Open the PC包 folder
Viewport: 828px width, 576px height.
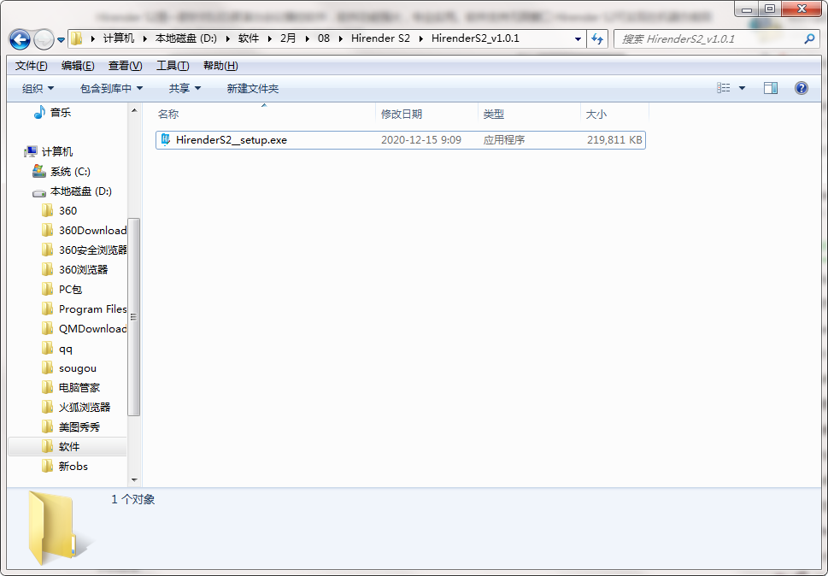(70, 290)
